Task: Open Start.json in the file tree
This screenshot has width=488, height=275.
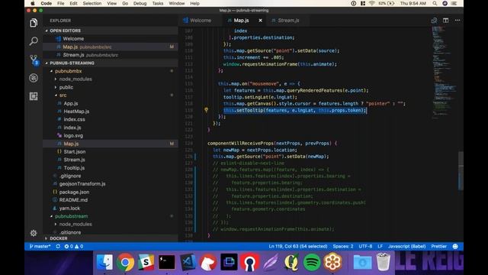Action: (x=75, y=151)
